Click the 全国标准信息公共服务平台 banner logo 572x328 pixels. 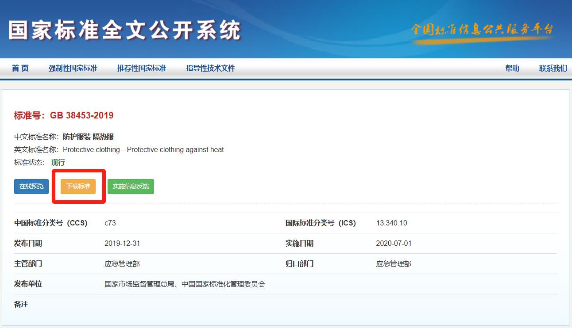(x=482, y=30)
